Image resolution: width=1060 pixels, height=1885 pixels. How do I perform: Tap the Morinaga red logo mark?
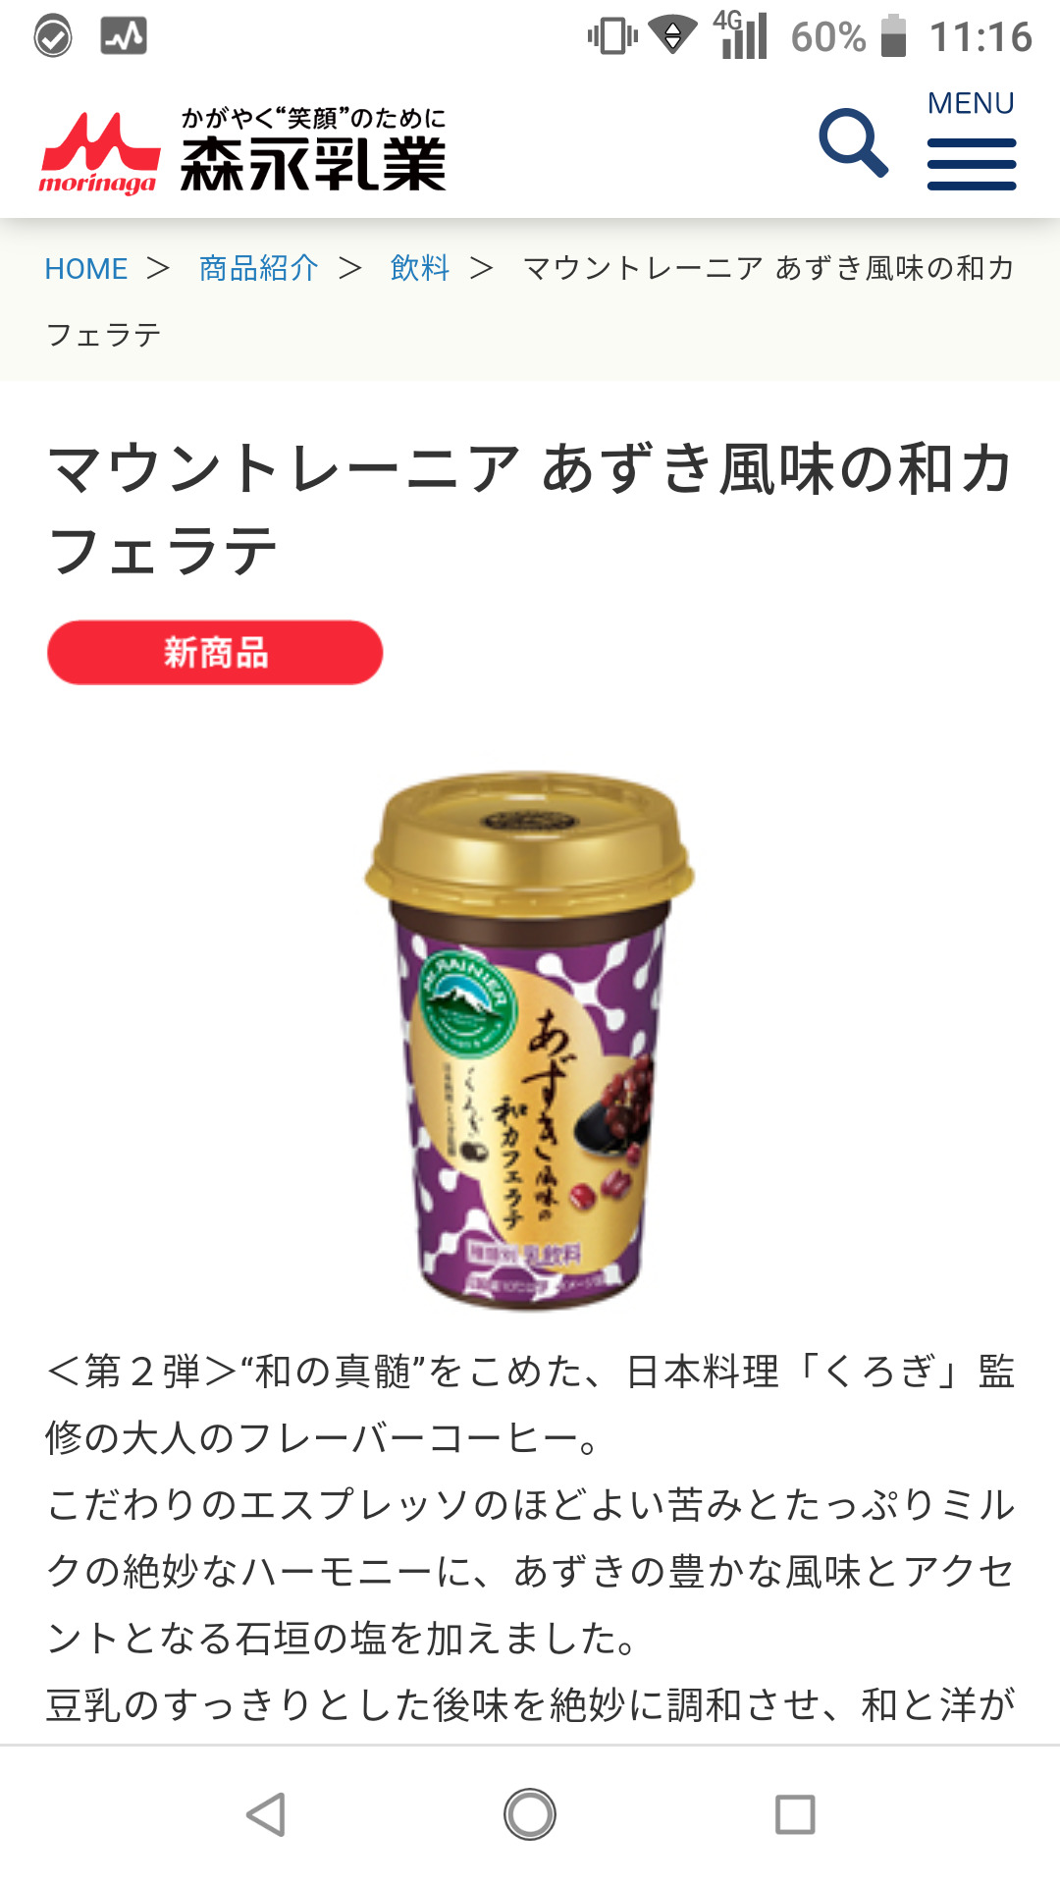coord(99,152)
